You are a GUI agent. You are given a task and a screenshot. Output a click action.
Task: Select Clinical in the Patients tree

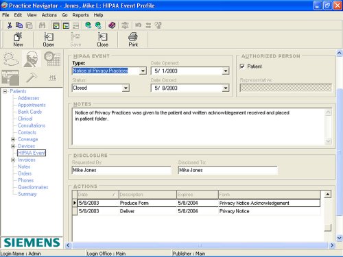25,119
